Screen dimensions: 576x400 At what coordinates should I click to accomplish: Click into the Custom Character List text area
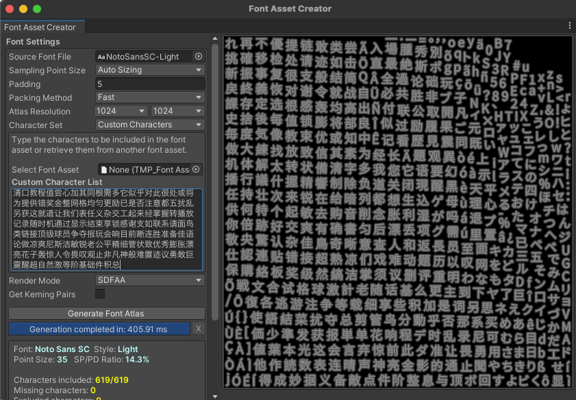point(107,229)
